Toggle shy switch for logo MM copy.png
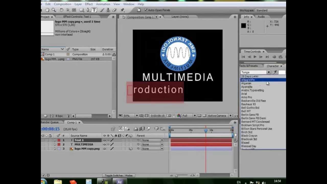327x184 pixels. (x=104, y=149)
